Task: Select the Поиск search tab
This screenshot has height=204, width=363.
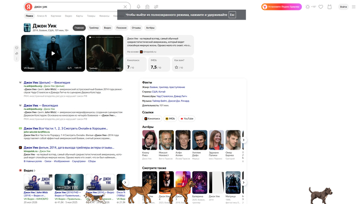Action: 30,16
